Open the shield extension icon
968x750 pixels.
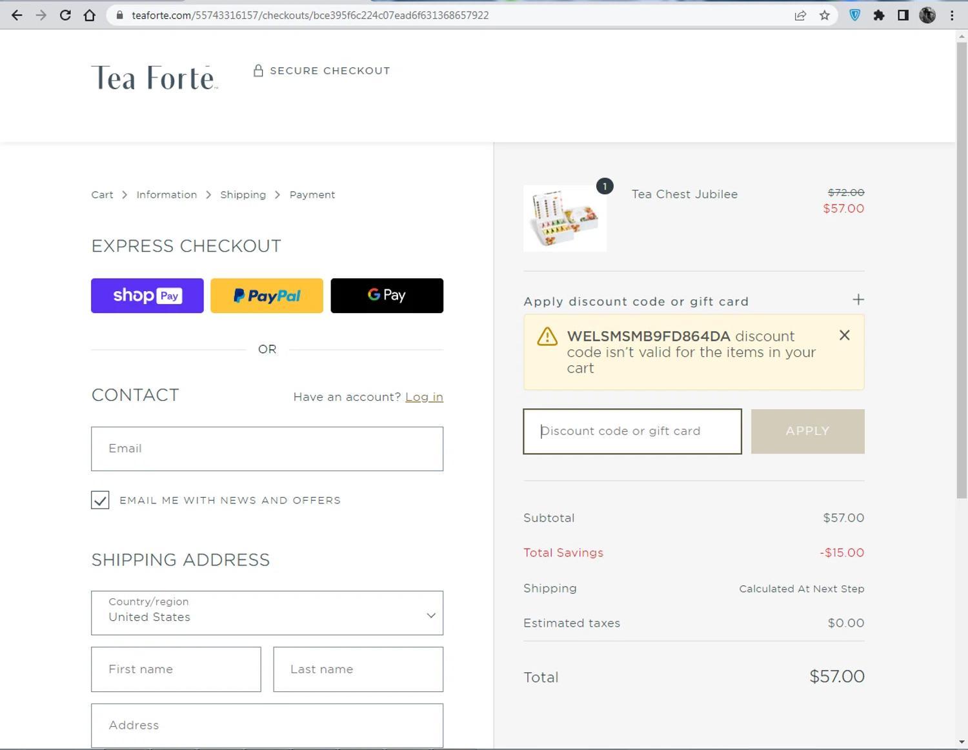pos(855,15)
